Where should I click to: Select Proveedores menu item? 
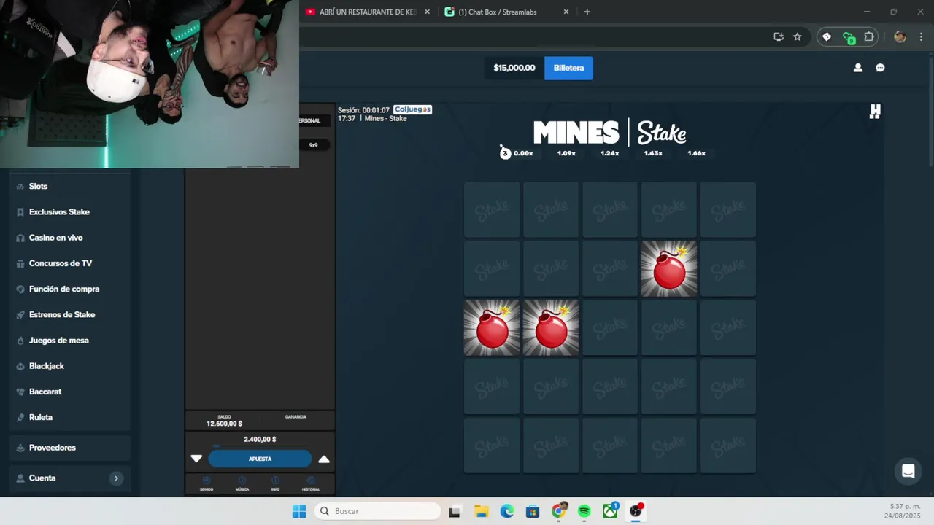pyautogui.click(x=70, y=448)
